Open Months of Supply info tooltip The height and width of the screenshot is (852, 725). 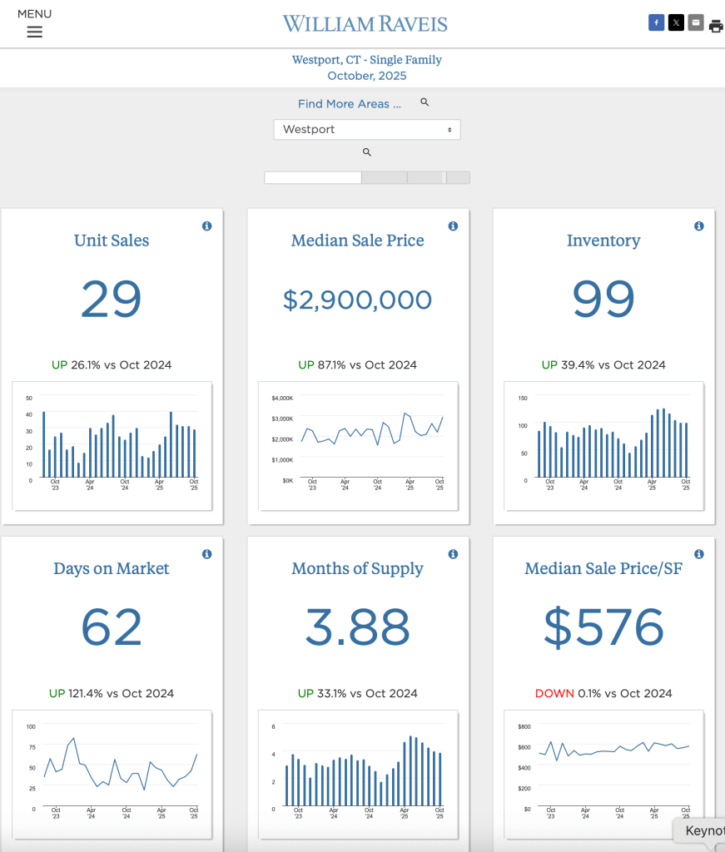(453, 554)
